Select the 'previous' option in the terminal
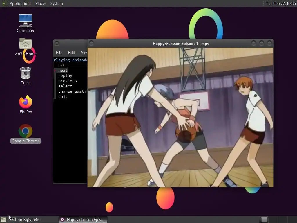Screen dimensions: 297x223 [67, 81]
